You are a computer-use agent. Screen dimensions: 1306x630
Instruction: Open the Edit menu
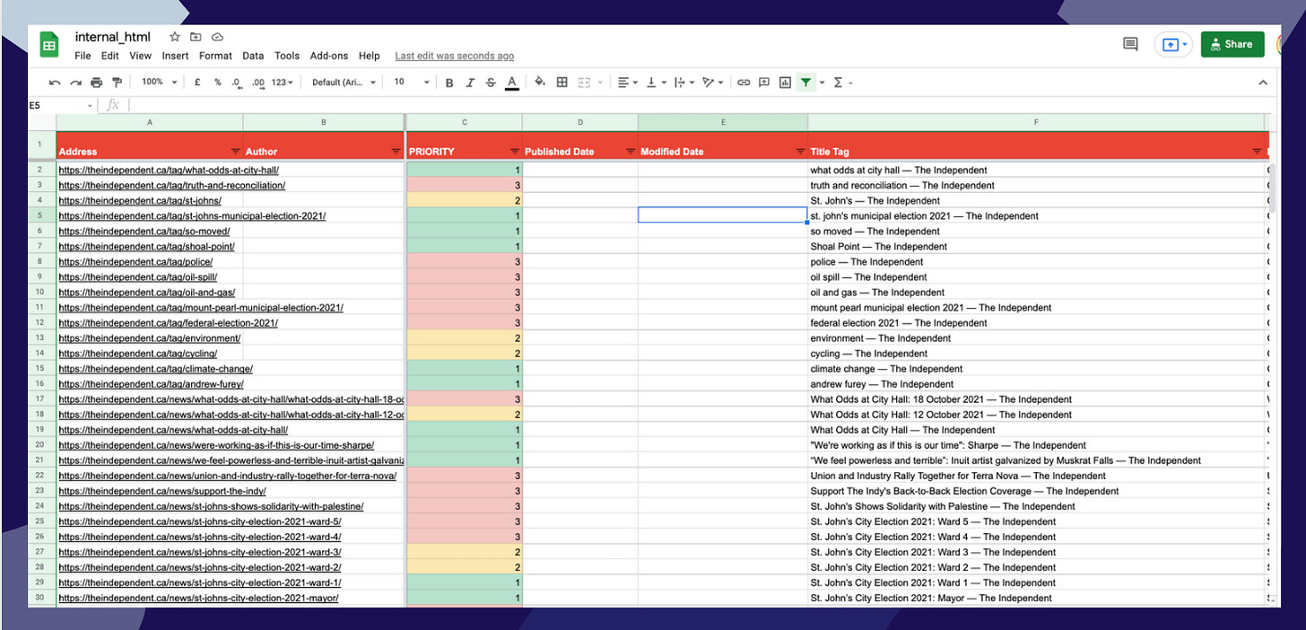point(110,56)
